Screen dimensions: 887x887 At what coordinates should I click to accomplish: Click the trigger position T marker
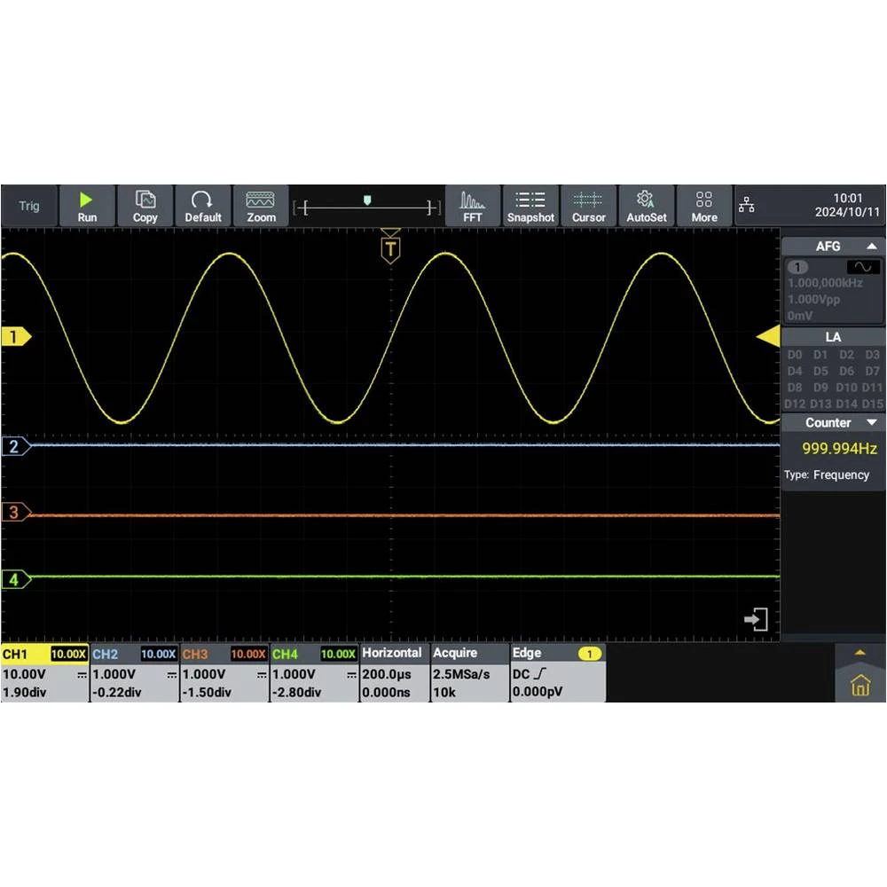(x=389, y=248)
